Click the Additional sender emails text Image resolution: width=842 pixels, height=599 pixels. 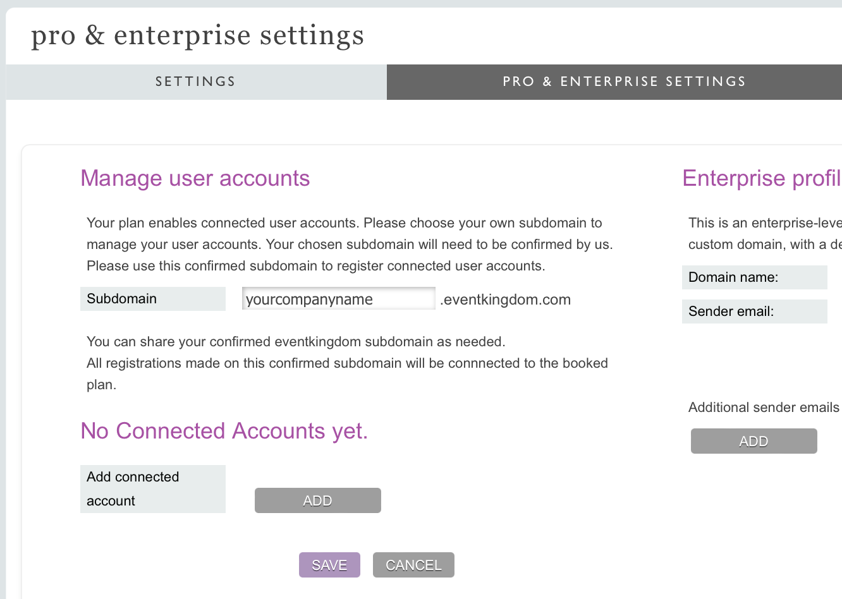(764, 408)
